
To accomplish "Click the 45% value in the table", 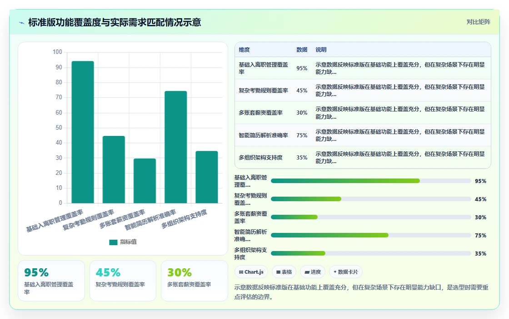I will click(x=302, y=91).
